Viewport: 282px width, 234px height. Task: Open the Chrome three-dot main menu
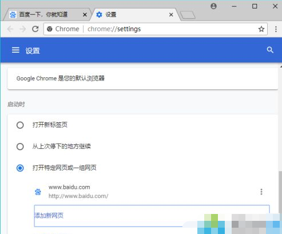point(276,29)
